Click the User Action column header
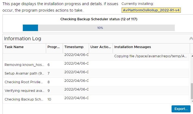The width and height of the screenshot is (193, 114). click(x=100, y=47)
